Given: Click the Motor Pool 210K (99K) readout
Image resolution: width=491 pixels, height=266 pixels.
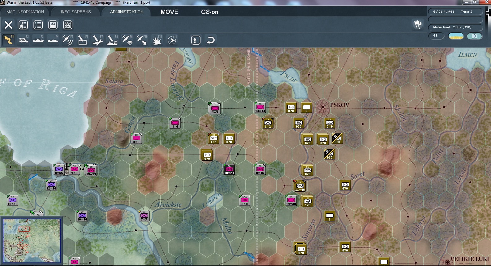Looking at the screenshot, I should tap(455, 27).
